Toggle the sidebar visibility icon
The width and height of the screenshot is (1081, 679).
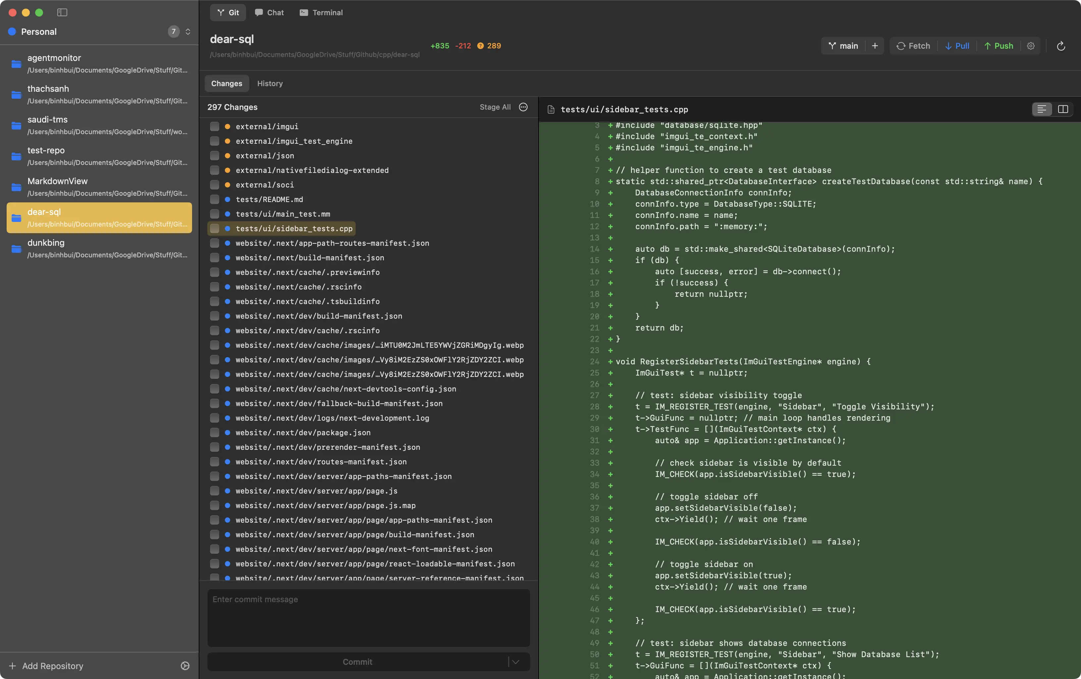tap(62, 13)
